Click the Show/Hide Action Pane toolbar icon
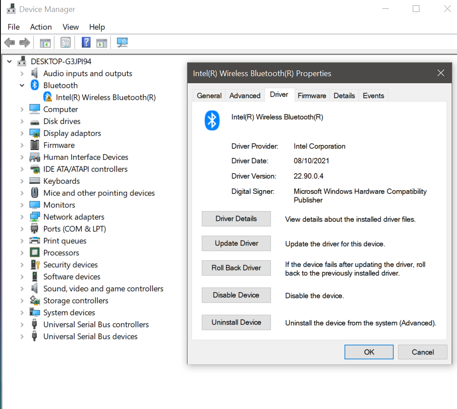This screenshot has height=409, width=457. click(102, 43)
